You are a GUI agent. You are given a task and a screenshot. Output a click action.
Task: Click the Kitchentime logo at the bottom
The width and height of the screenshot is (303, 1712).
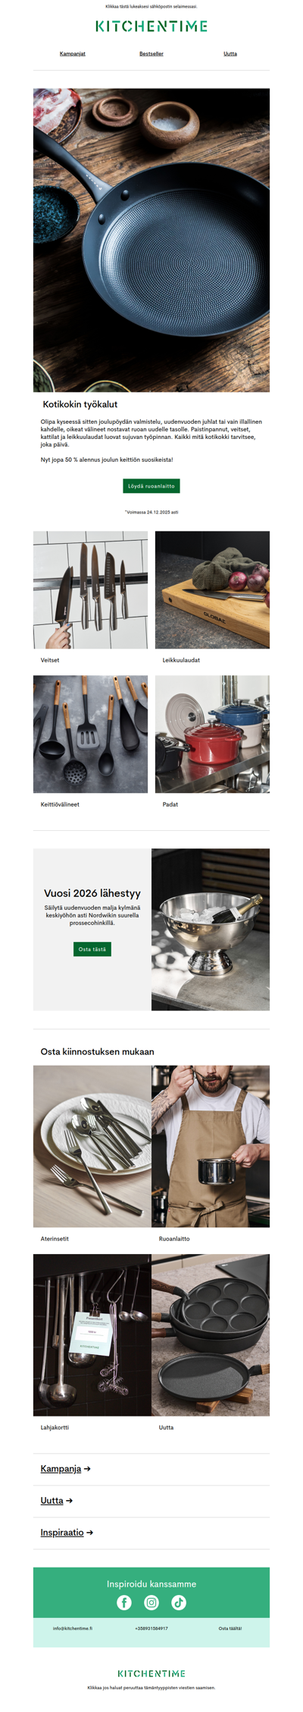[x=151, y=1673]
